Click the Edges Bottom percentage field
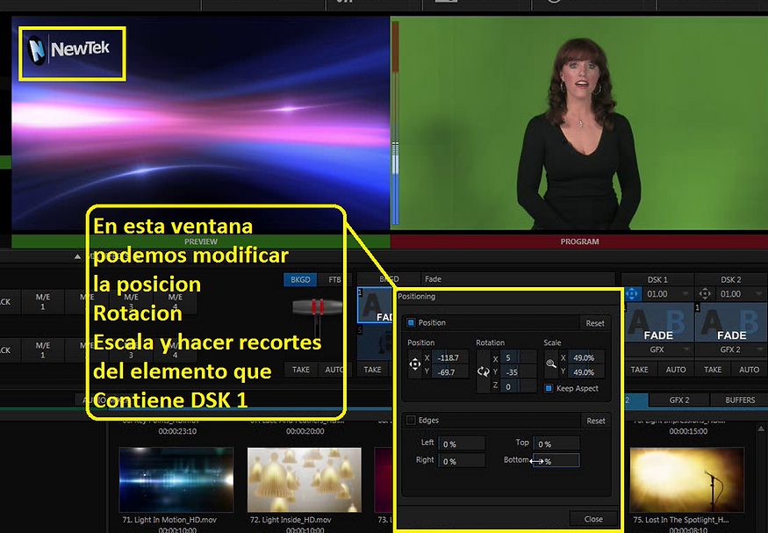Viewport: 768px width, 533px height. click(556, 460)
